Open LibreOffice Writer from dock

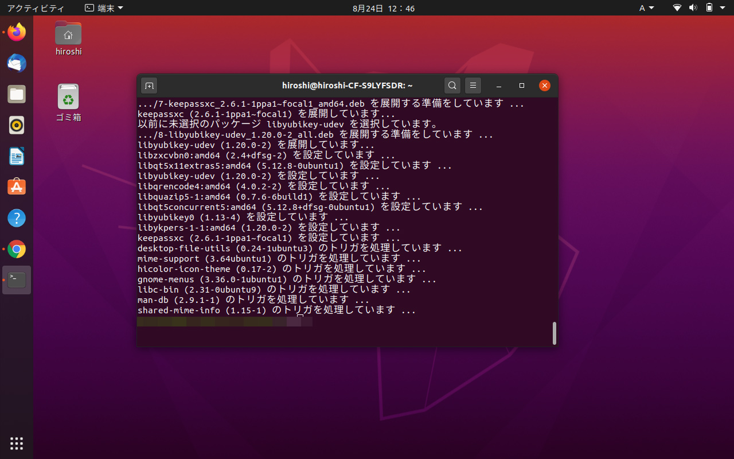click(17, 156)
